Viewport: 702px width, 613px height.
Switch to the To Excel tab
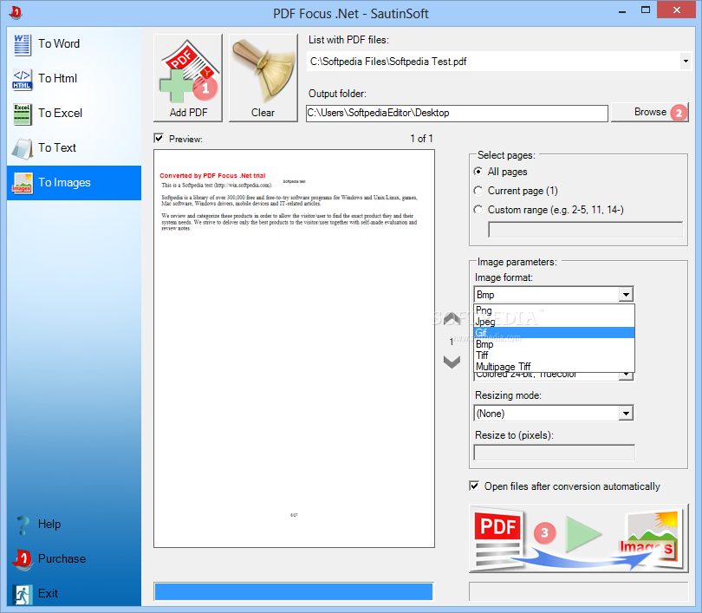pos(74,114)
